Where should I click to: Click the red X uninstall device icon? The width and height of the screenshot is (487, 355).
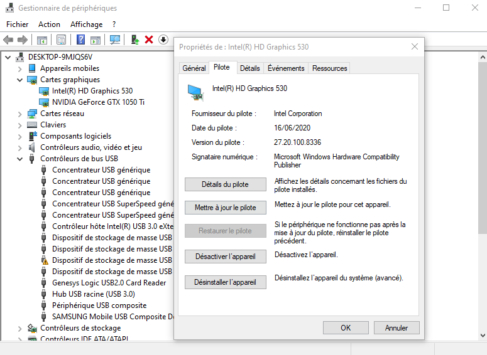click(x=149, y=40)
